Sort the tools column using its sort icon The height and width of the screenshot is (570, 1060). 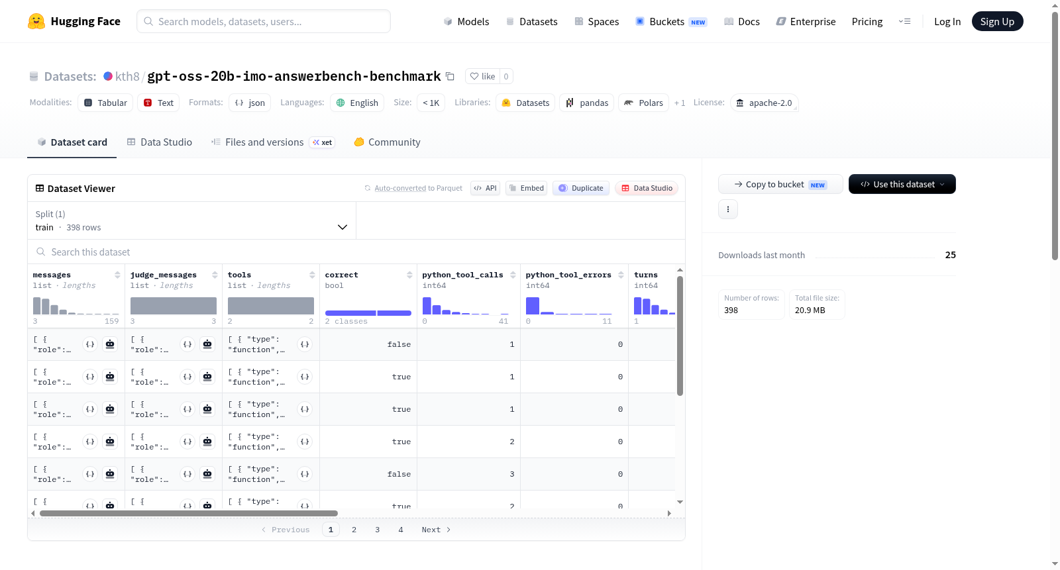click(x=312, y=275)
